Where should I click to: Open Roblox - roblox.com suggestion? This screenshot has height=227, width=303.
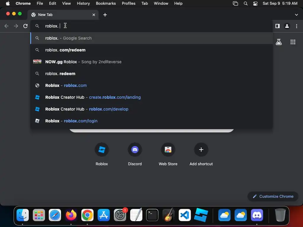[x=152, y=85]
